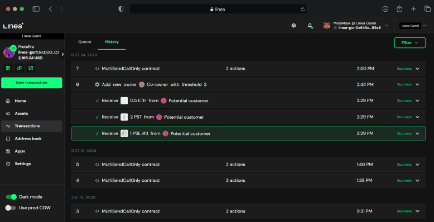
Task: Click Potential customer in PSE #3 row
Action: pyautogui.click(x=190, y=133)
